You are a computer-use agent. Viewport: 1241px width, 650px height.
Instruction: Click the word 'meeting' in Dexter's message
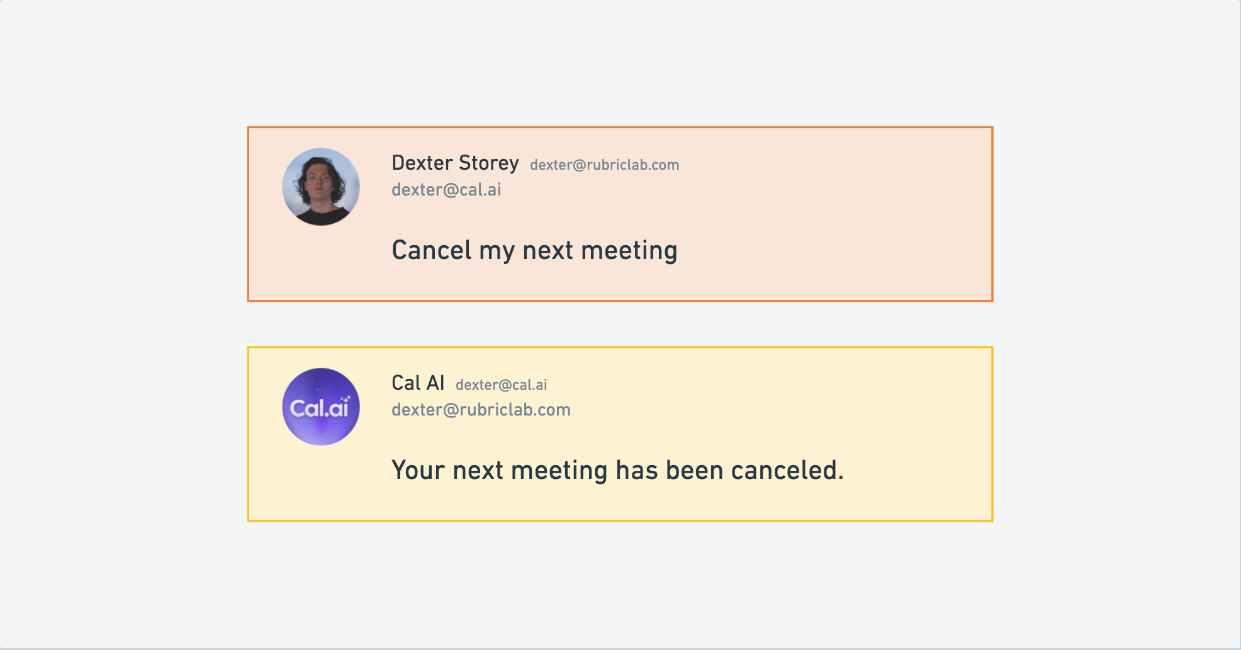[x=629, y=251]
